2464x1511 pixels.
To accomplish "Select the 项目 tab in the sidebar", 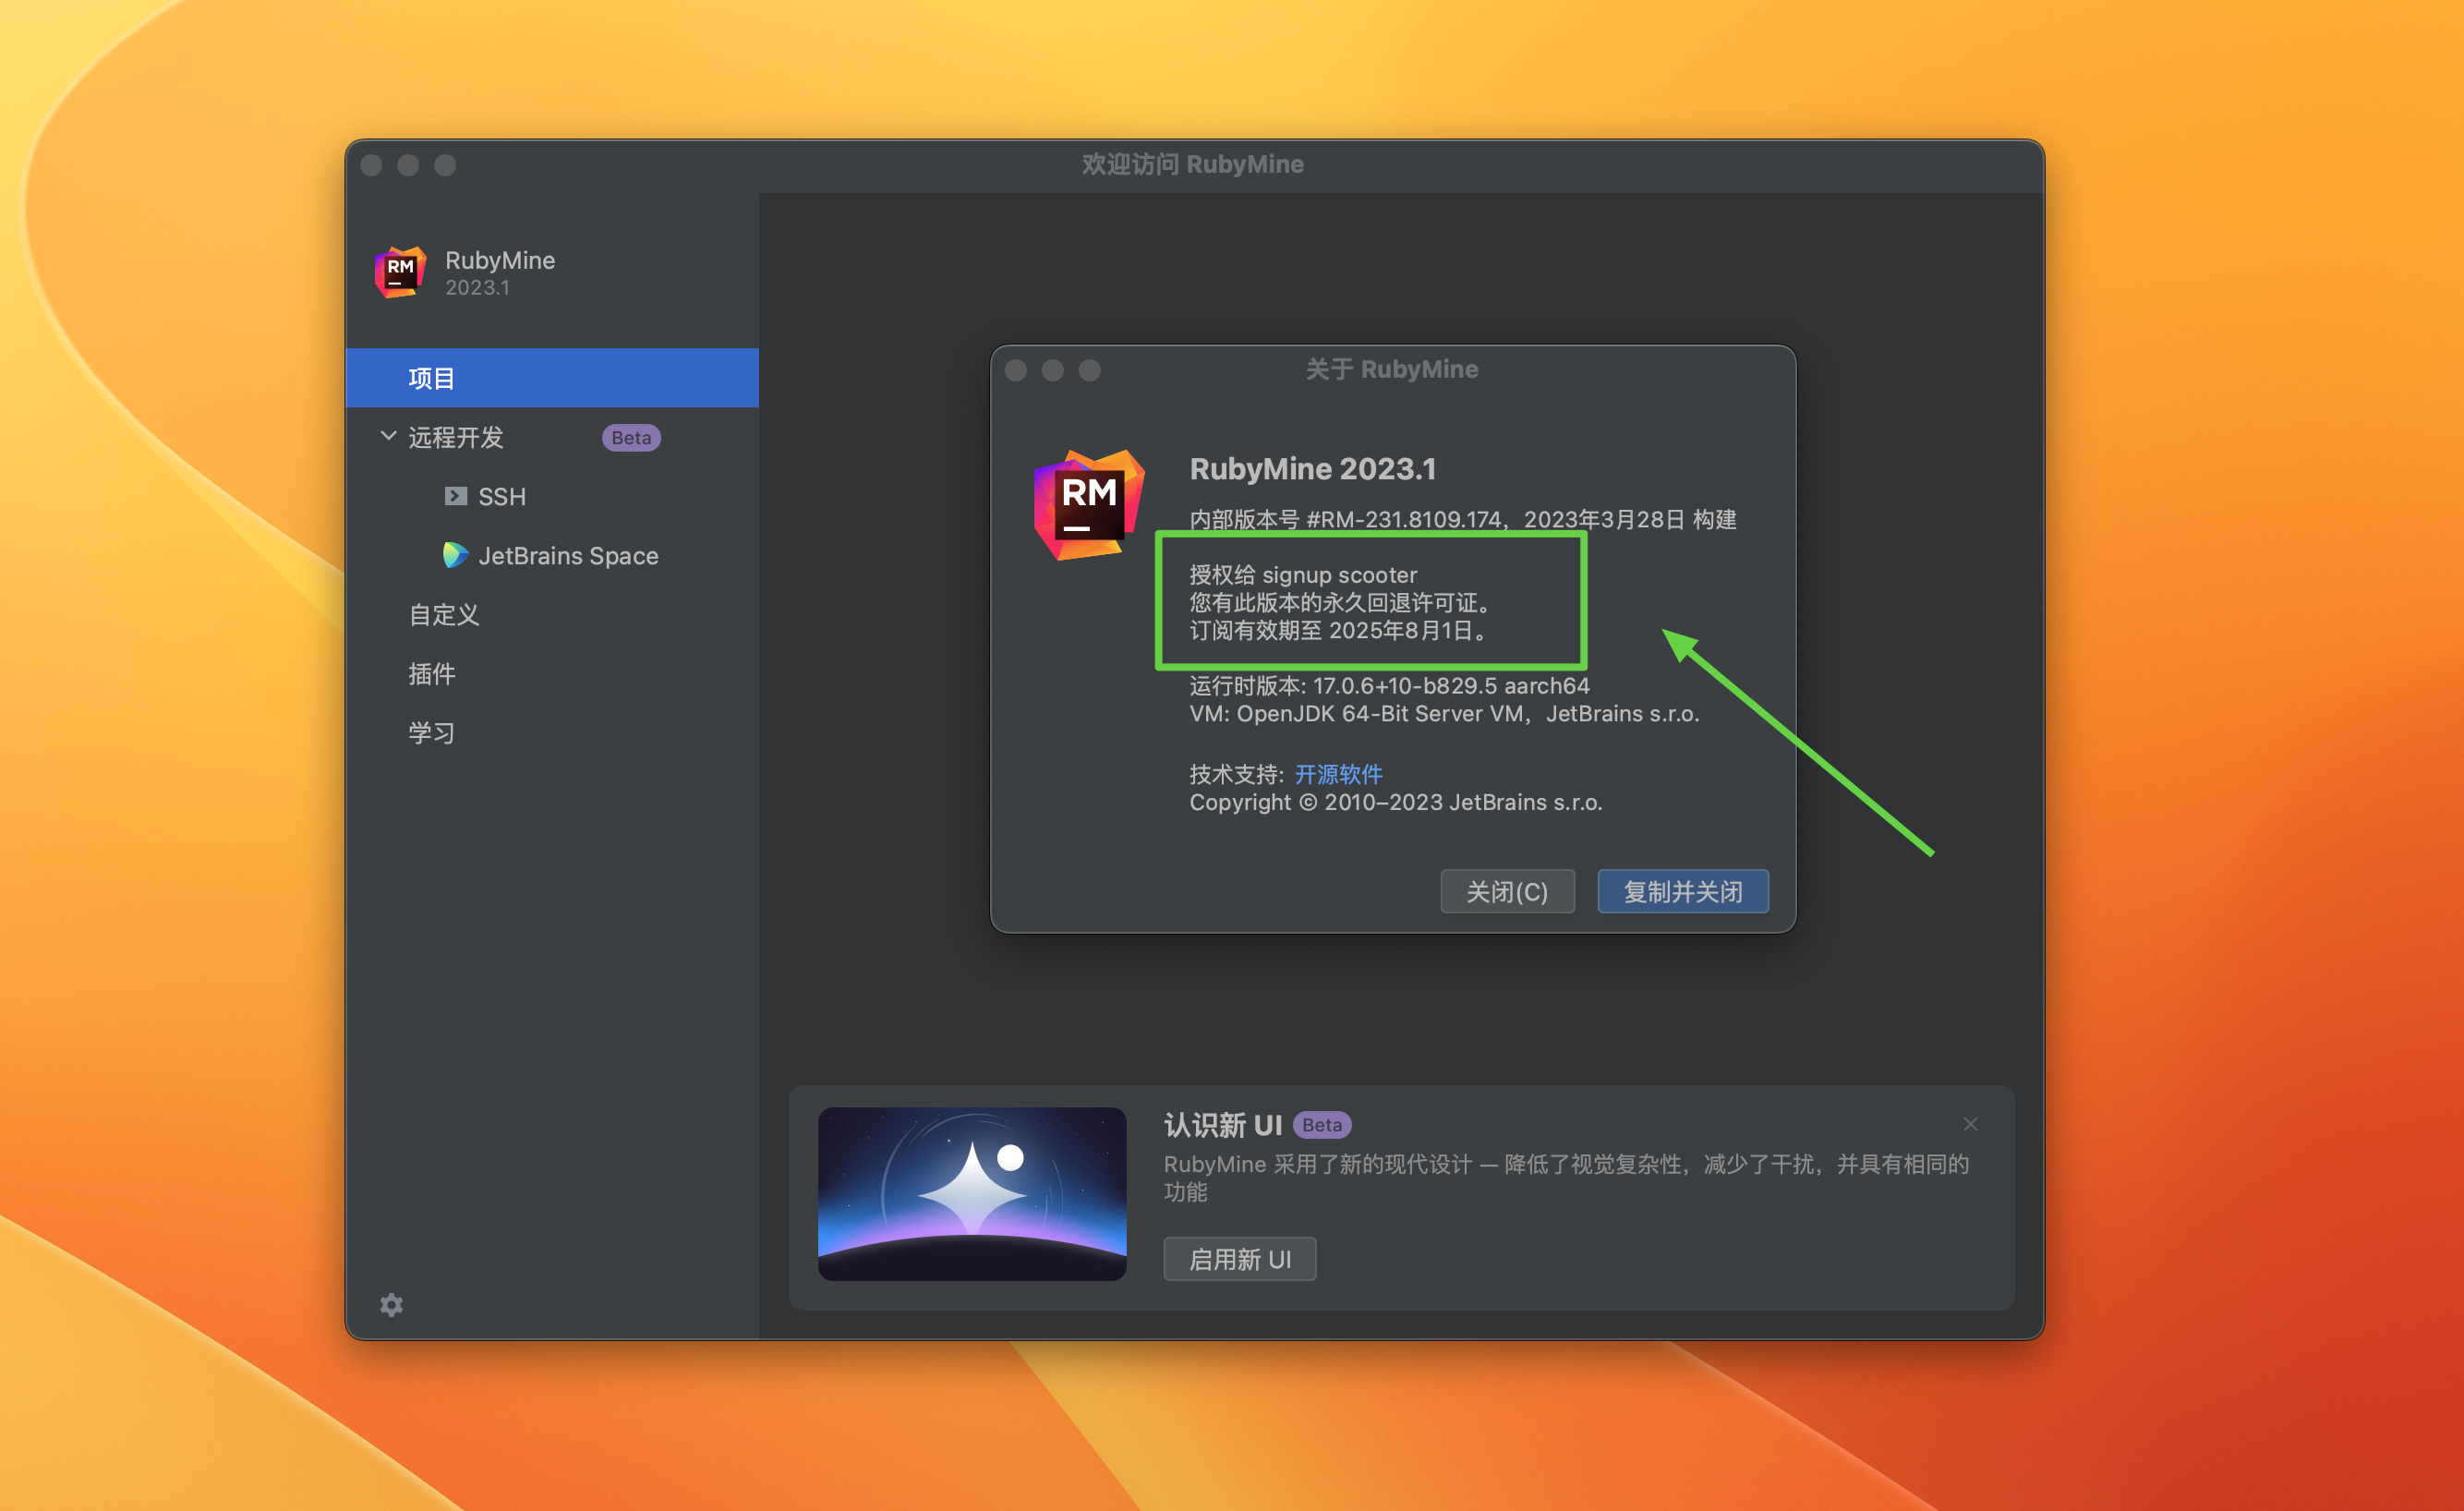I will pyautogui.click(x=552, y=378).
